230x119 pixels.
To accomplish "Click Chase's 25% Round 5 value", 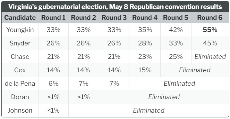I will point(176,57).
